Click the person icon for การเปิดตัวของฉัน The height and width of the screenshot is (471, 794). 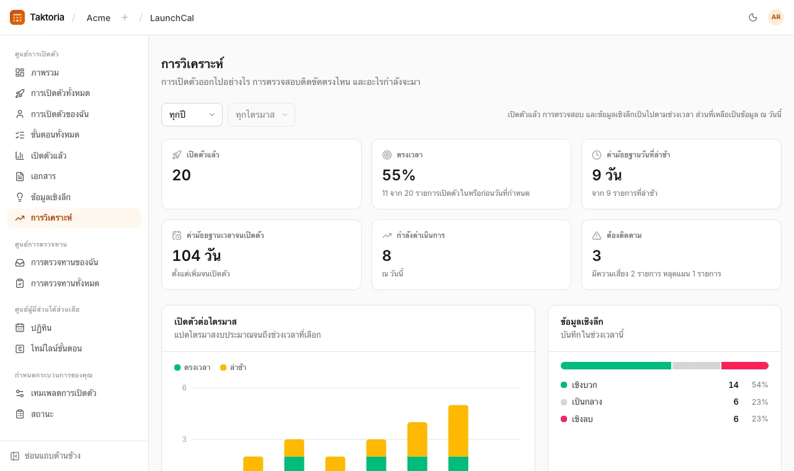tap(20, 114)
